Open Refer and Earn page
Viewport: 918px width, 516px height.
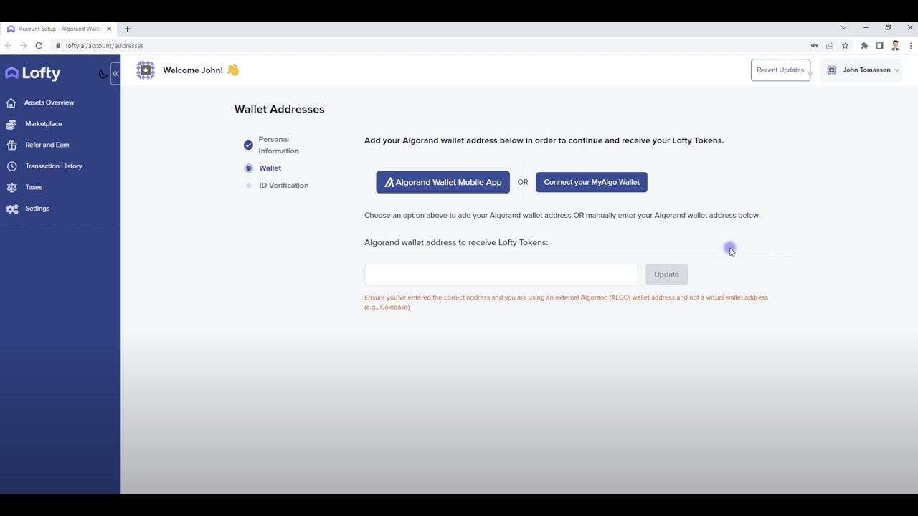click(47, 145)
